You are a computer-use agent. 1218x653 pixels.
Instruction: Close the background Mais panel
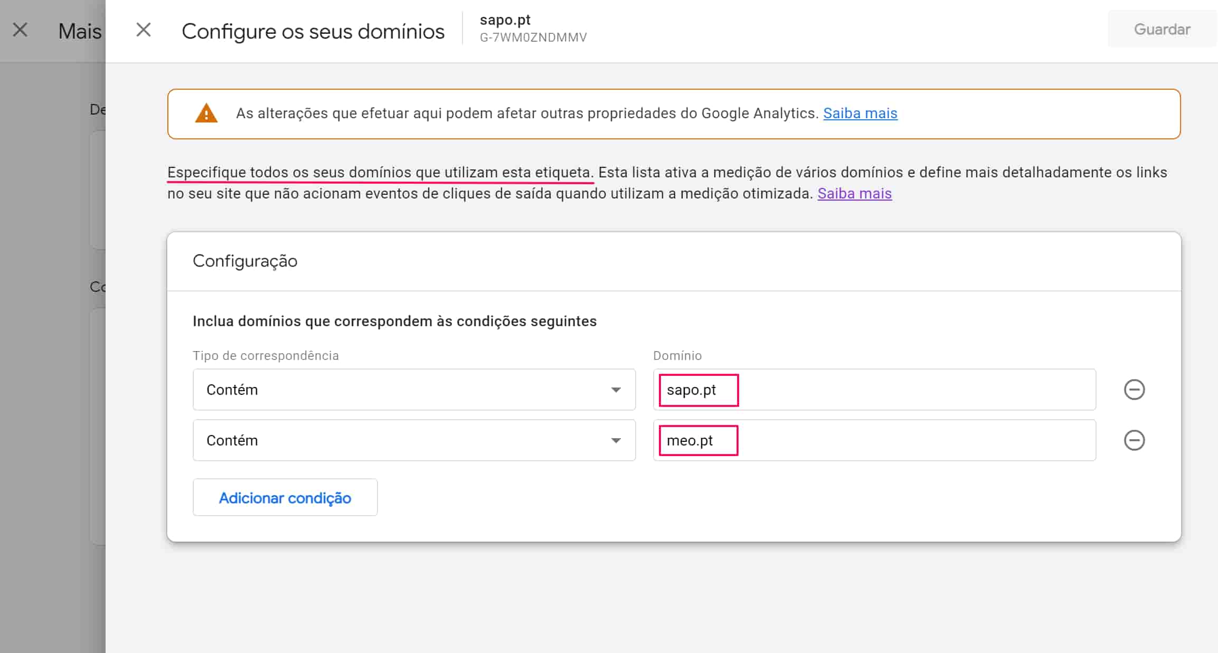tap(20, 30)
